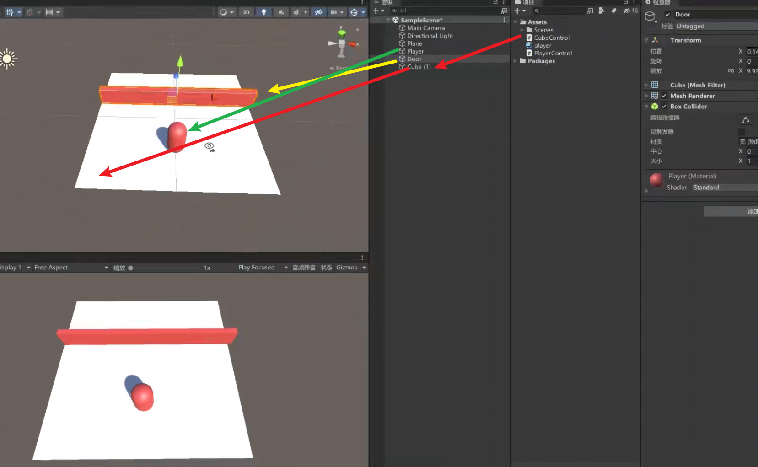The height and width of the screenshot is (467, 758).
Task: Toggle the Box Collider enabled checkbox
Action: tap(664, 107)
